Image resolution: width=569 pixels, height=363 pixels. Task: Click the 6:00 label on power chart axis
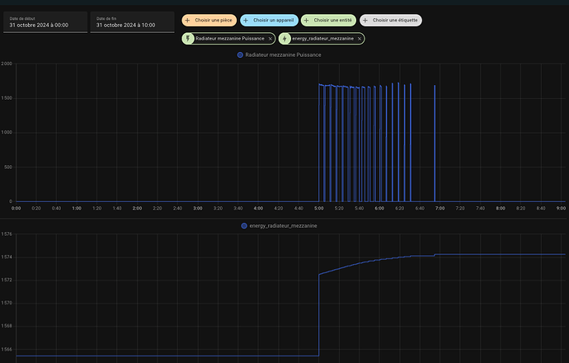(379, 209)
